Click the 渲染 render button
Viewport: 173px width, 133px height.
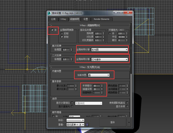112,122
